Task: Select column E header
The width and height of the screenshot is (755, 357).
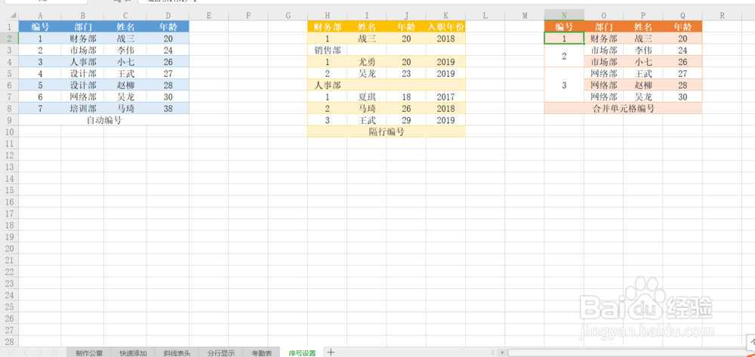Action: tap(208, 15)
